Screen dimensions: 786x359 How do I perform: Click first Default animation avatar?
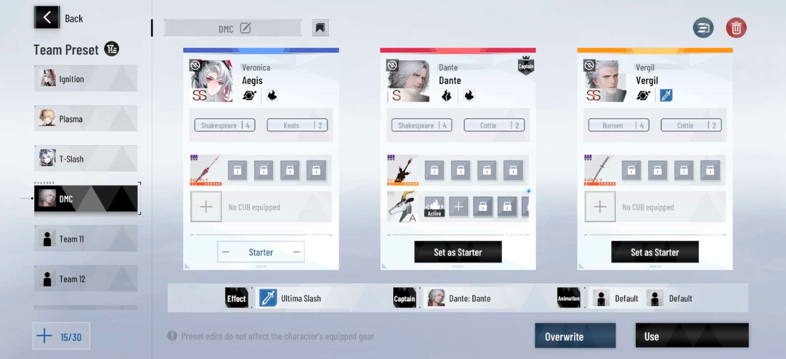click(601, 298)
